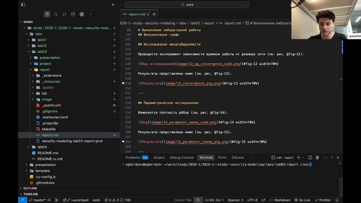Open image/12_ag_convergence_code.png link

point(208,64)
